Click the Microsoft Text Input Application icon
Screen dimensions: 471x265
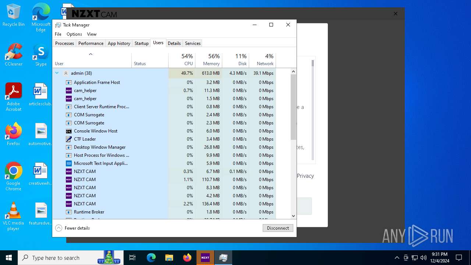coord(69,163)
